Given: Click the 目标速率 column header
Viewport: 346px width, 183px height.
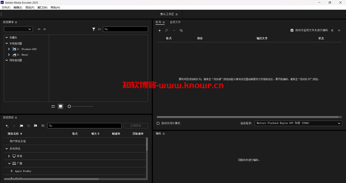Looking at the screenshot, I should (x=138, y=134).
